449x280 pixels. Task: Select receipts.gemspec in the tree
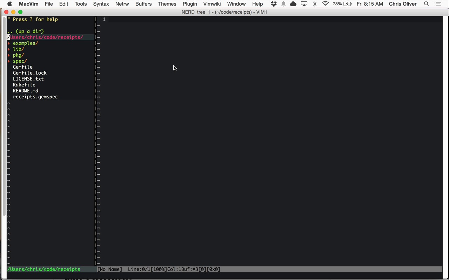click(35, 97)
